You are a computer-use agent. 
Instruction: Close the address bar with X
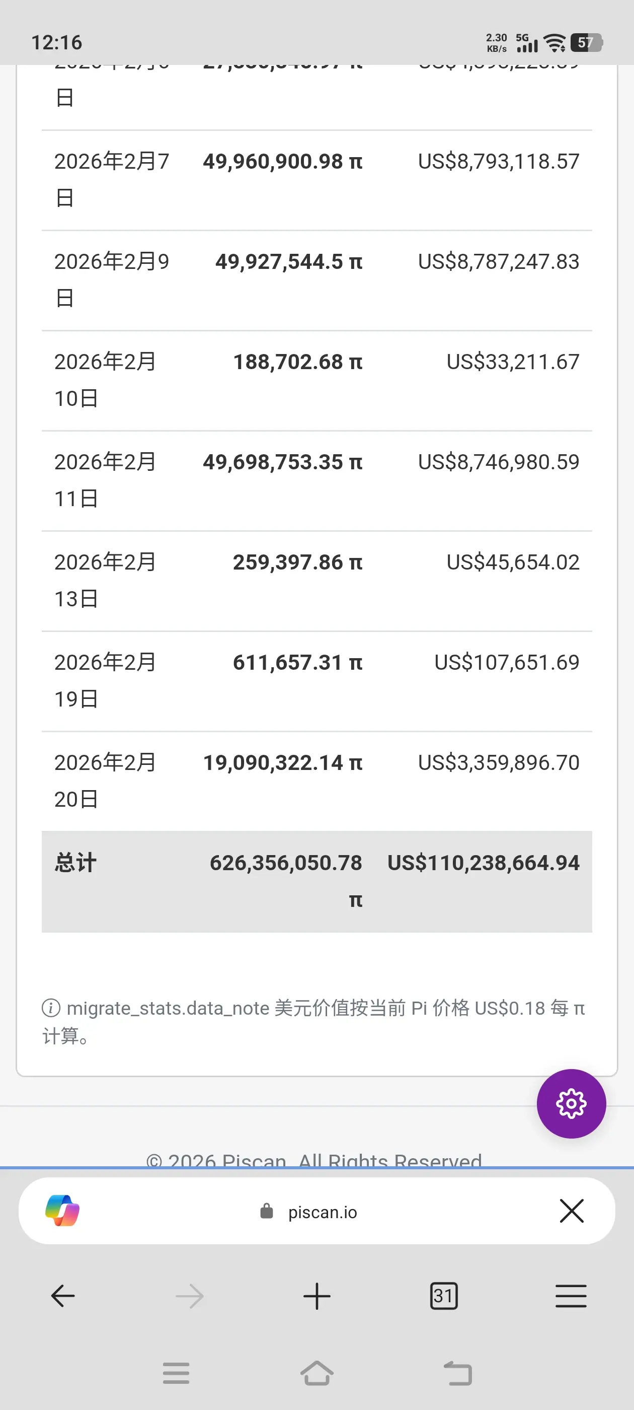click(x=572, y=1210)
